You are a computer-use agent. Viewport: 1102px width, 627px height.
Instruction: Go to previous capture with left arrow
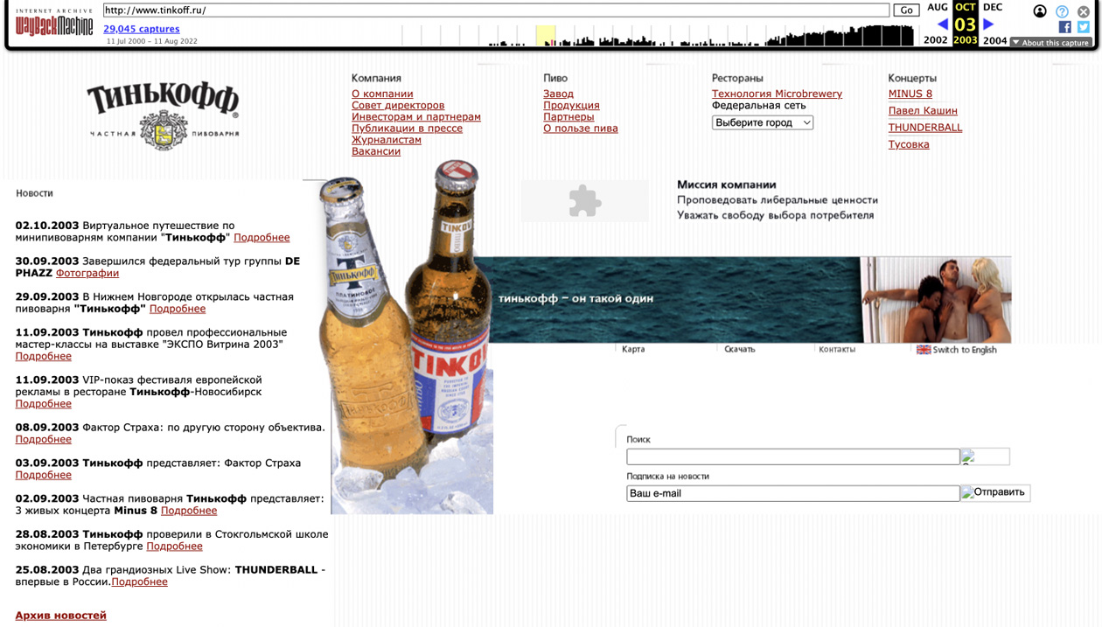coord(942,24)
